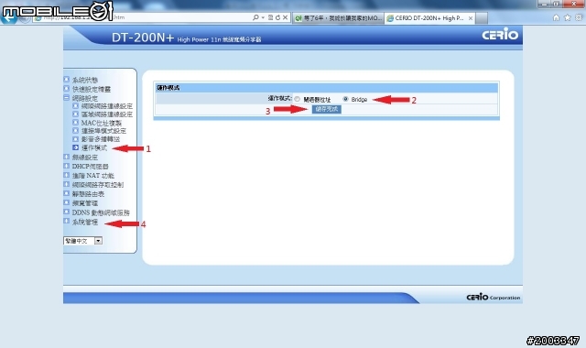The width and height of the screenshot is (586, 348).
Task: Click the browser favorites star icon
Action: (568, 17)
